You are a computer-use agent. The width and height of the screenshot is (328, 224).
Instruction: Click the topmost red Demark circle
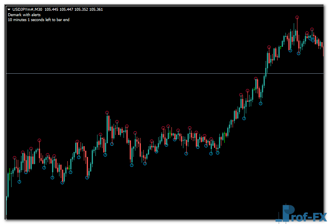pos(297,17)
